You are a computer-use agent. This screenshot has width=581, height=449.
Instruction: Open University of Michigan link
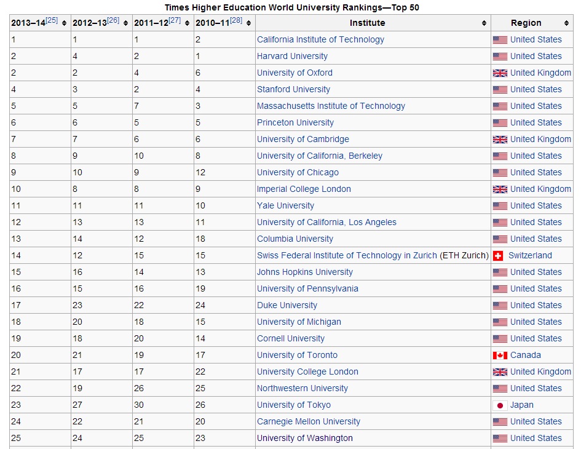(299, 322)
